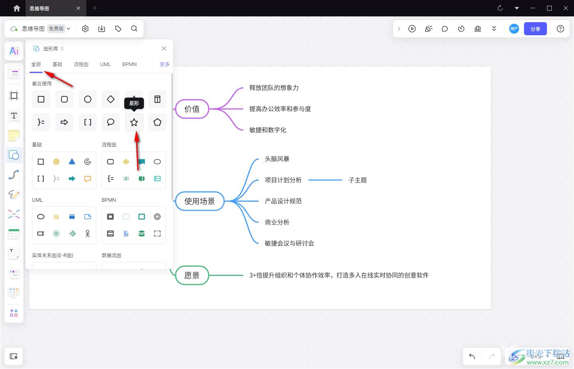
Task: Select the Text tool
Action: 14,116
